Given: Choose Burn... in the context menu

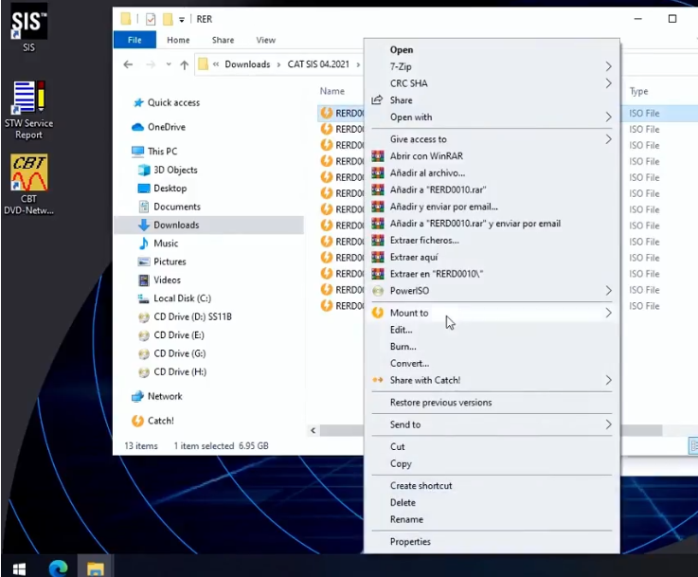Looking at the screenshot, I should pyautogui.click(x=403, y=347).
